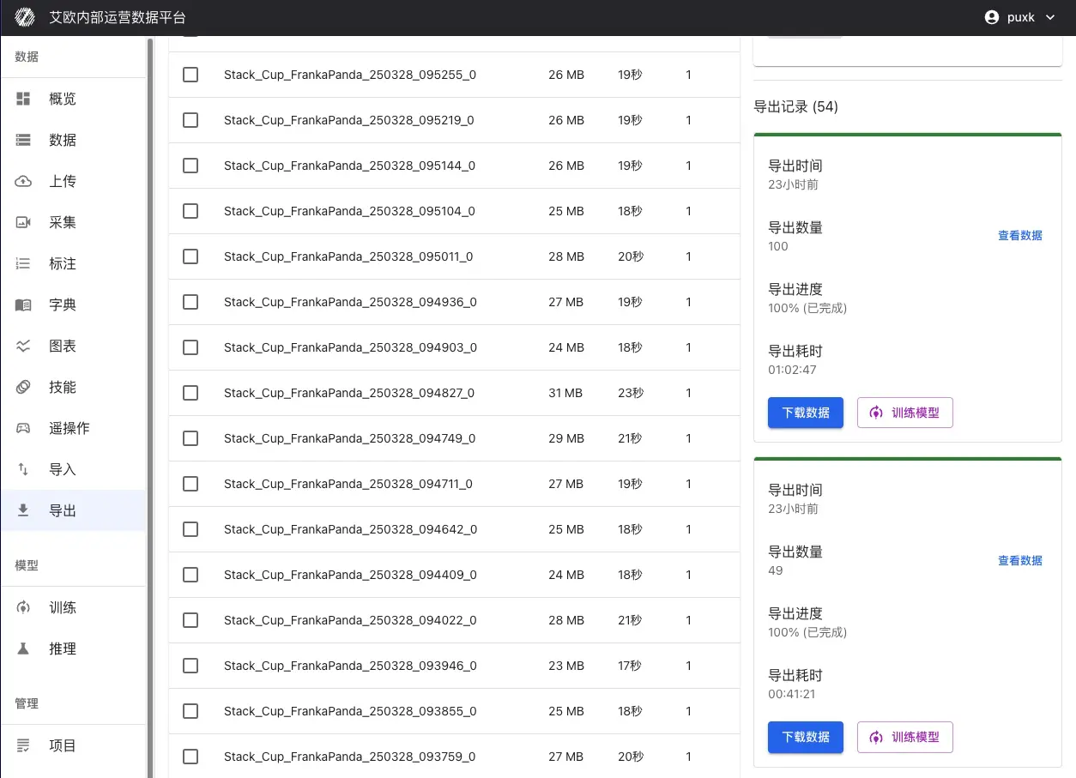Expand the puxk user dropdown arrow

tap(1050, 17)
